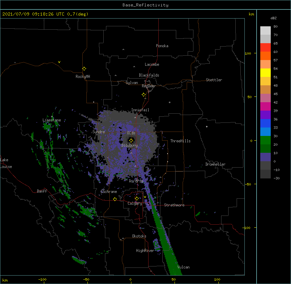
Task: Select the Olds town label
Action: [131, 133]
